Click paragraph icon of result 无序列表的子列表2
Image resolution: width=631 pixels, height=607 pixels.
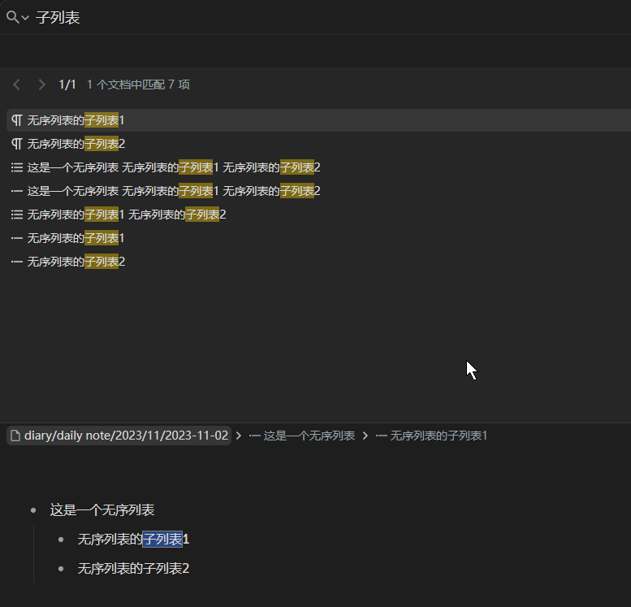[16, 144]
